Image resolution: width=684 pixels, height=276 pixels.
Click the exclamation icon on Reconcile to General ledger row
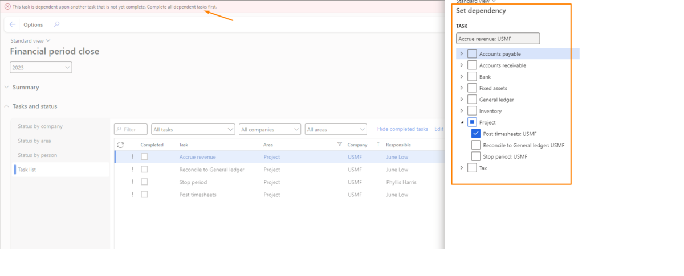click(132, 170)
